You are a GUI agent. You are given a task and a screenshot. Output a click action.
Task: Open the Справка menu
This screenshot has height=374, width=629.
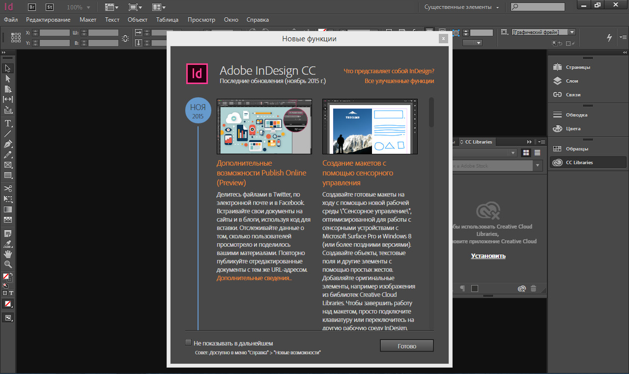[257, 20]
